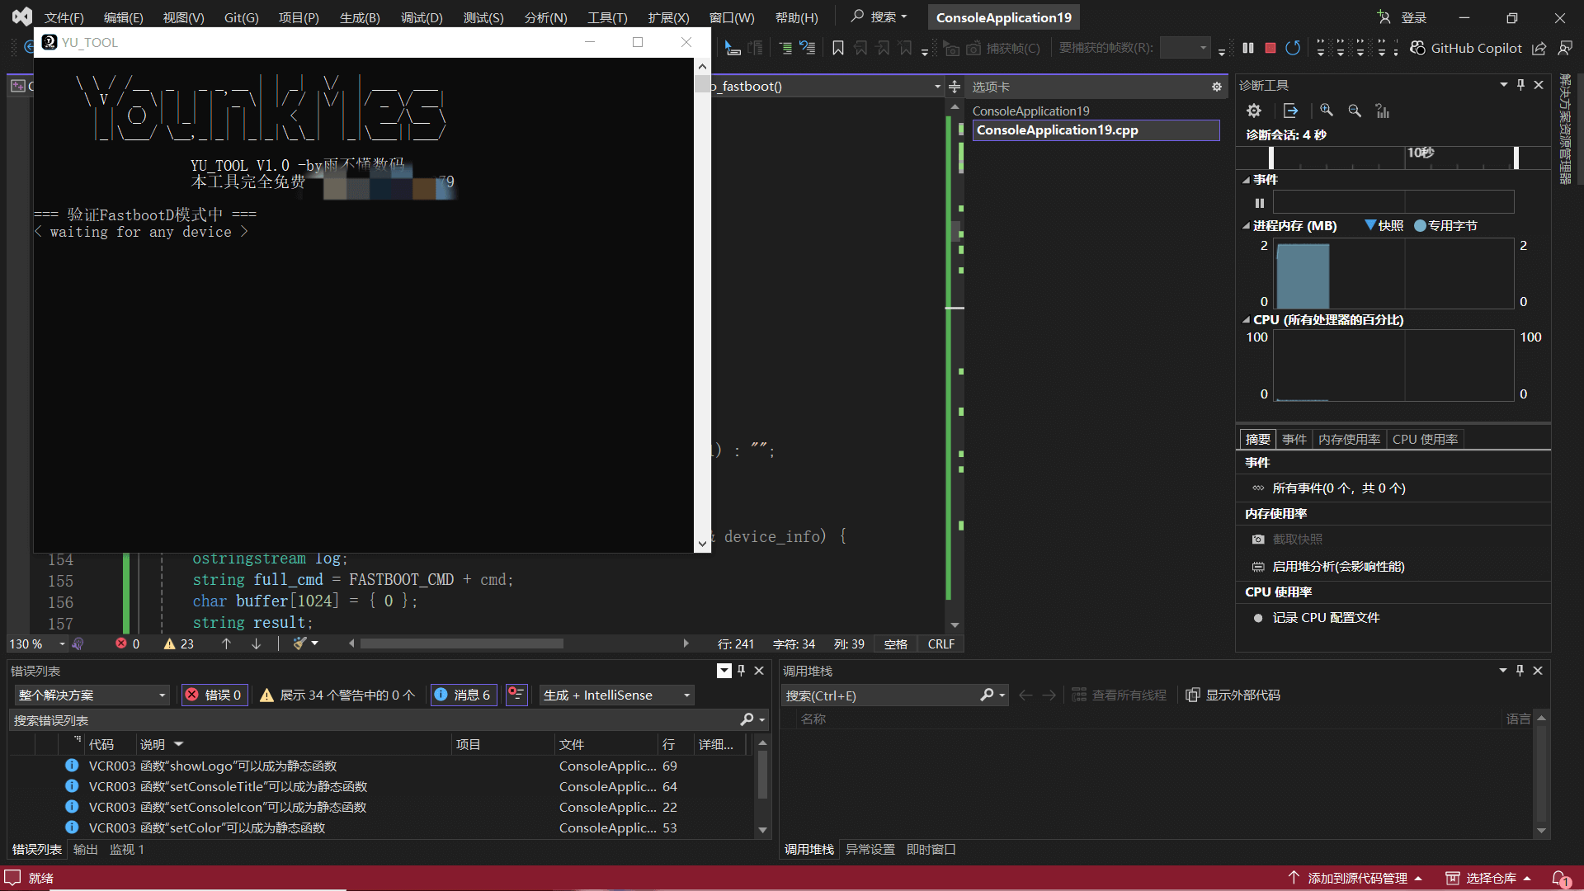
Task: Open the send feedback icon
Action: [1565, 48]
